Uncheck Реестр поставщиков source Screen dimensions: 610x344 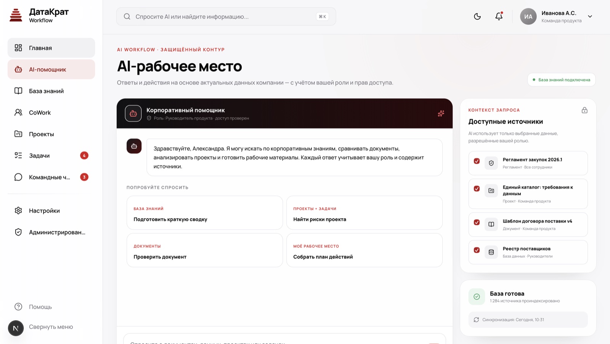(x=477, y=250)
